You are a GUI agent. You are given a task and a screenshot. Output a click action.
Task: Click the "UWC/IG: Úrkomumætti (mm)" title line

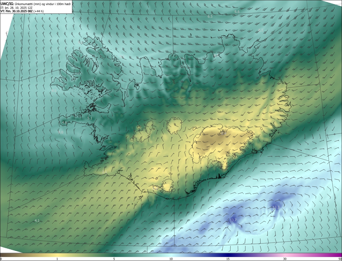click(x=36, y=4)
